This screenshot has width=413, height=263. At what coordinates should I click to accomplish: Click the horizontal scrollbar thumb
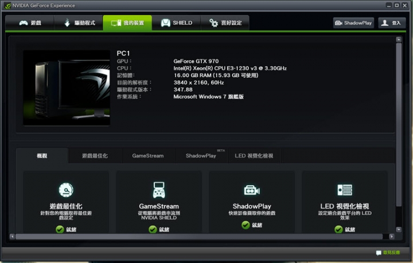[x=199, y=237]
